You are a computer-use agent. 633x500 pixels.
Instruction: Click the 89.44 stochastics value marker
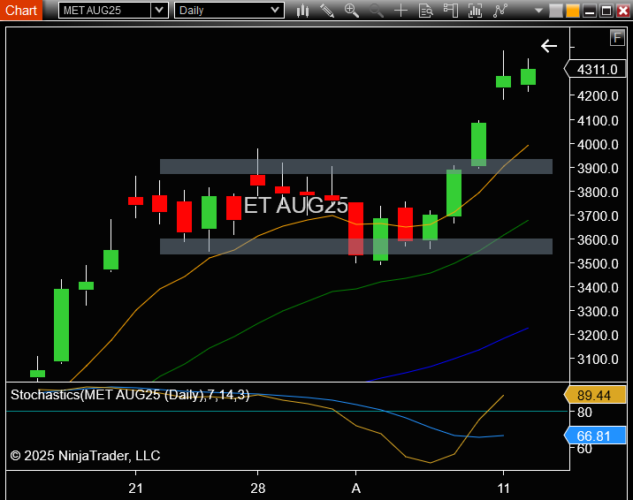[x=595, y=395]
